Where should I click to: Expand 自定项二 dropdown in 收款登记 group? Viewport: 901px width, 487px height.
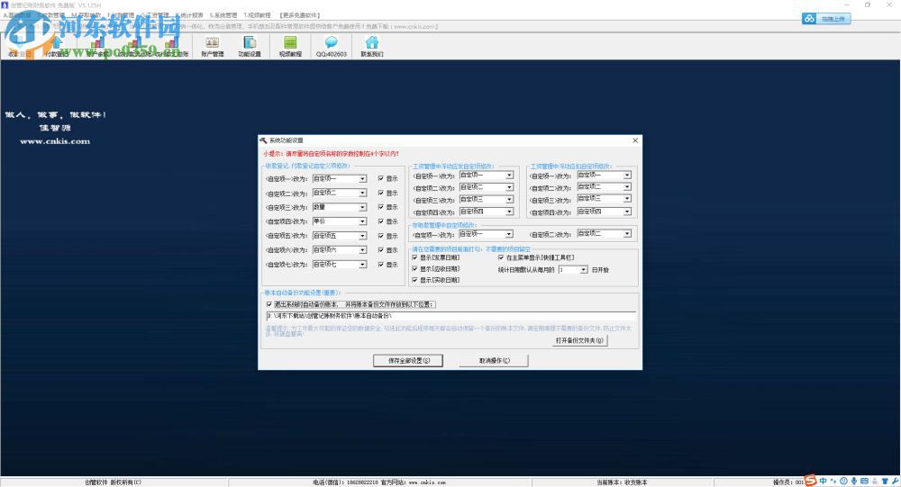[362, 193]
